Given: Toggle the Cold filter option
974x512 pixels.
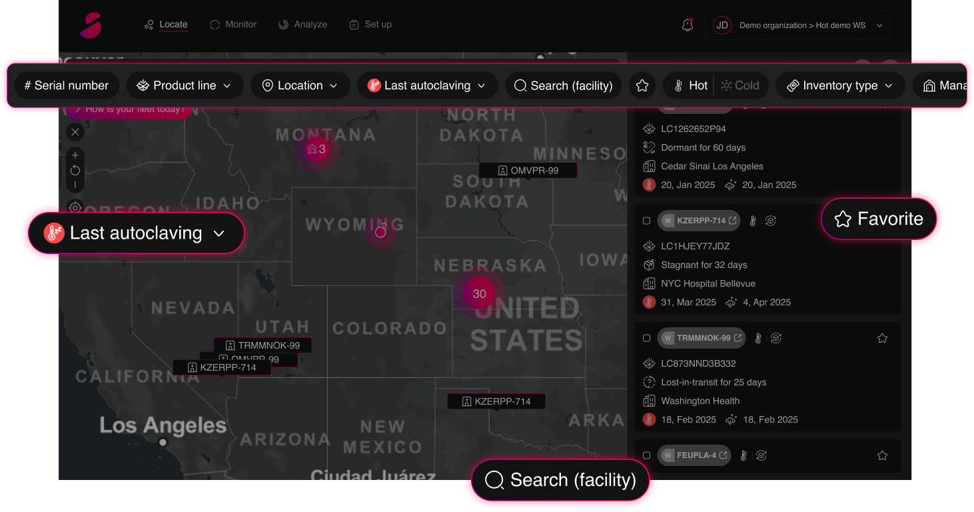Looking at the screenshot, I should pos(740,85).
